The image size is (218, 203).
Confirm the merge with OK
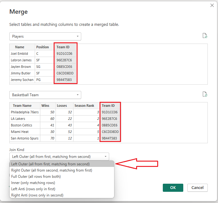173,188
